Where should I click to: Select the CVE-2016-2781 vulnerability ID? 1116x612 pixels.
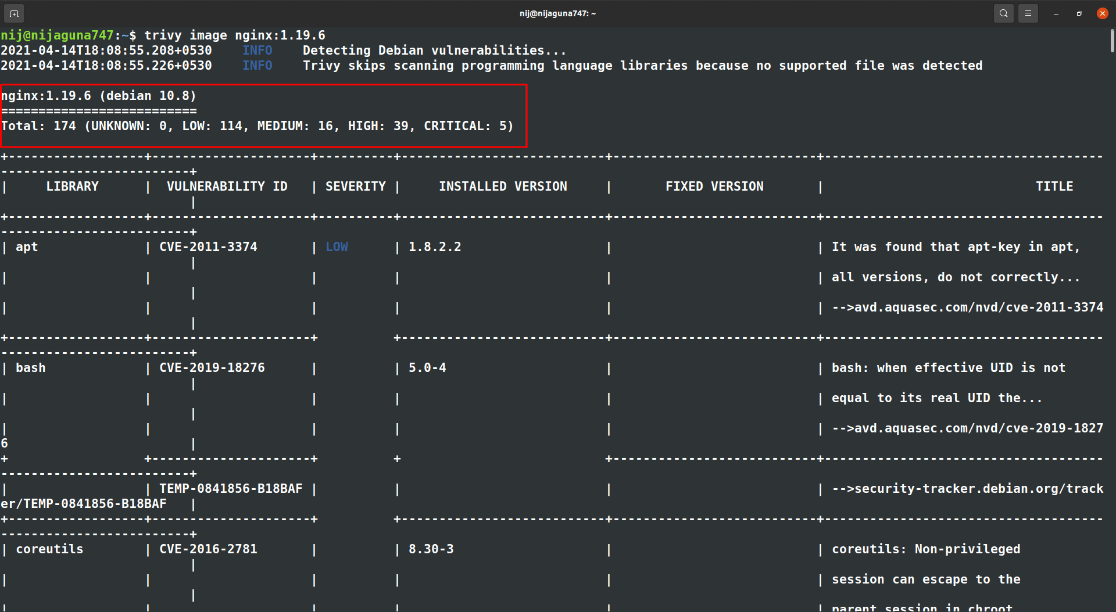[208, 549]
